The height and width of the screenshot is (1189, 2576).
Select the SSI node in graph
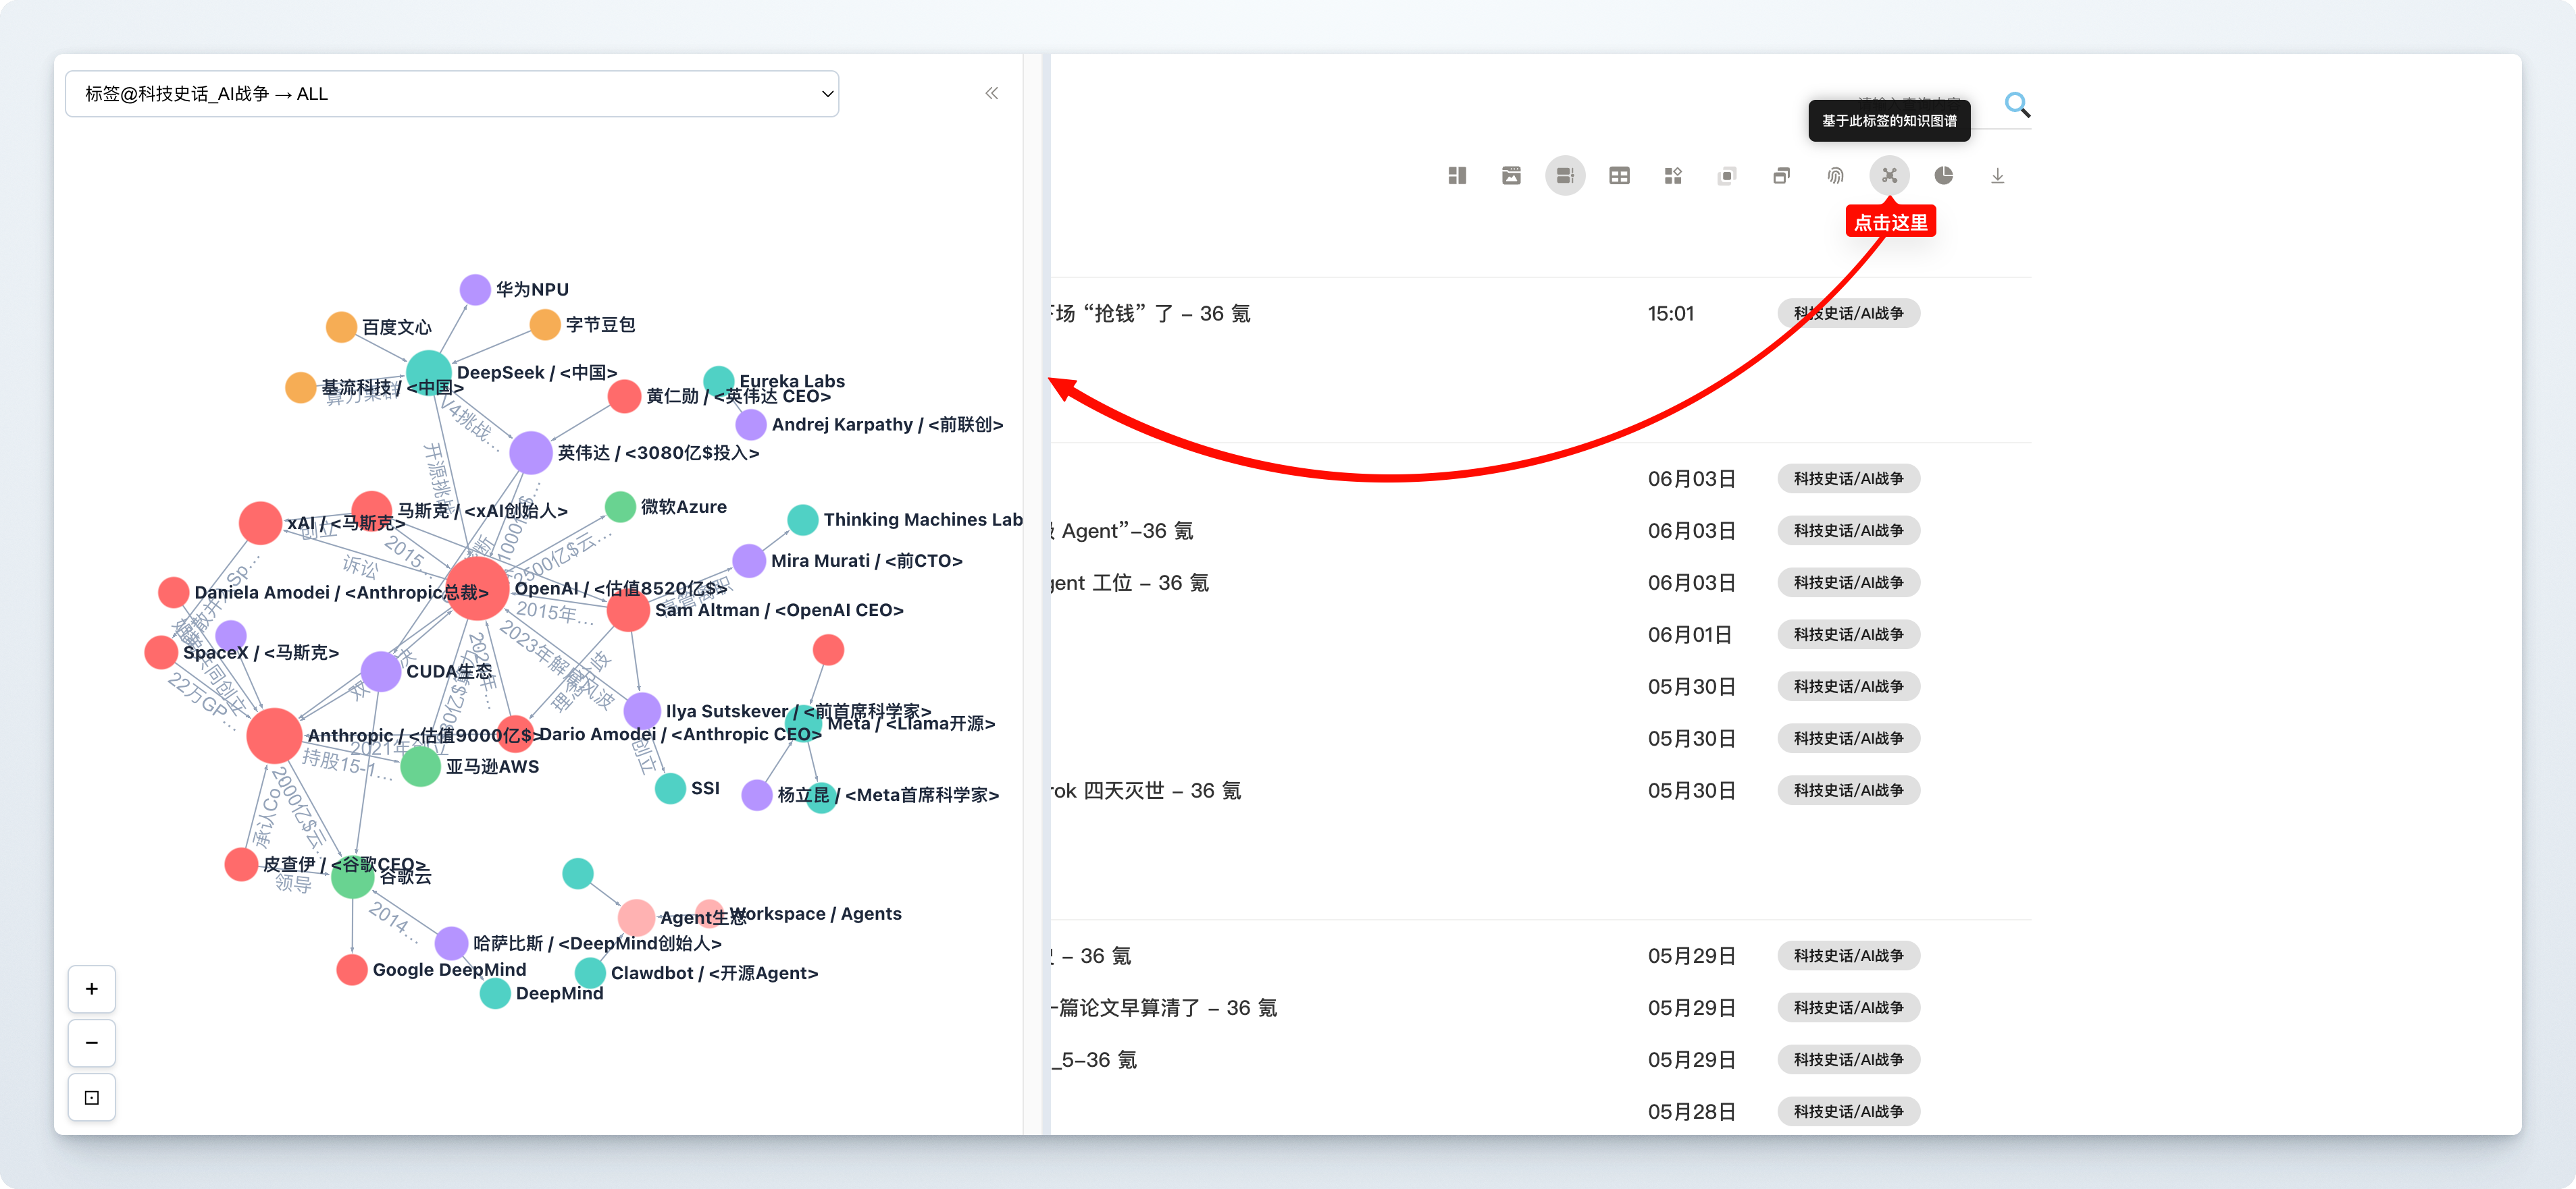[x=670, y=787]
